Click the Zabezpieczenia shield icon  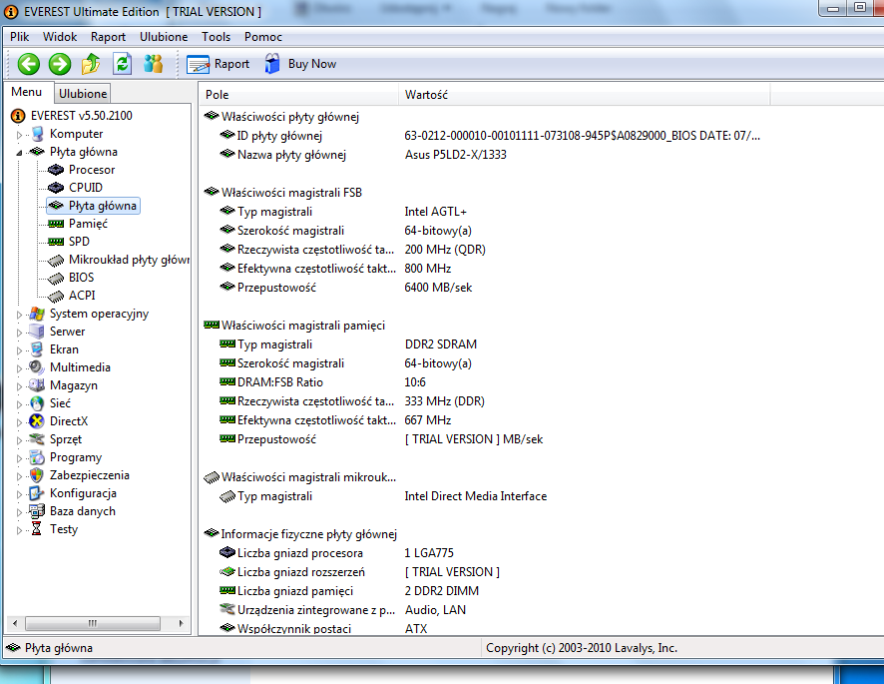pyautogui.click(x=37, y=475)
